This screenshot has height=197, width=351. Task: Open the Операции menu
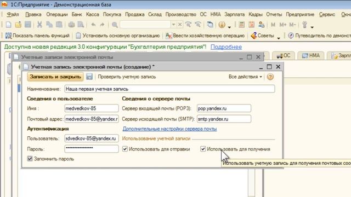click(x=57, y=15)
